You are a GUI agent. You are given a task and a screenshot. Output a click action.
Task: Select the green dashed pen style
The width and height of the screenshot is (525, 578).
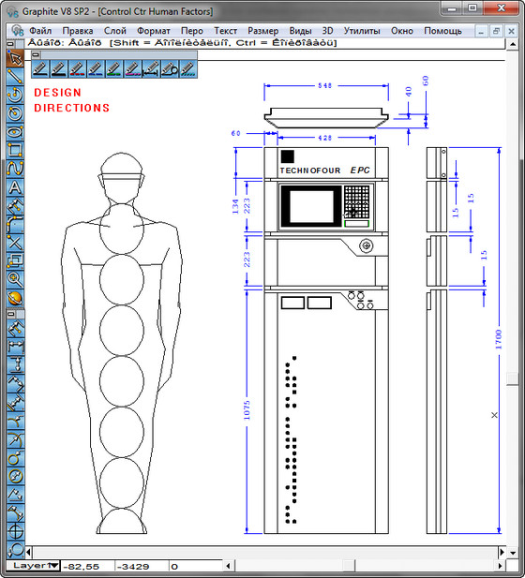pos(114,68)
